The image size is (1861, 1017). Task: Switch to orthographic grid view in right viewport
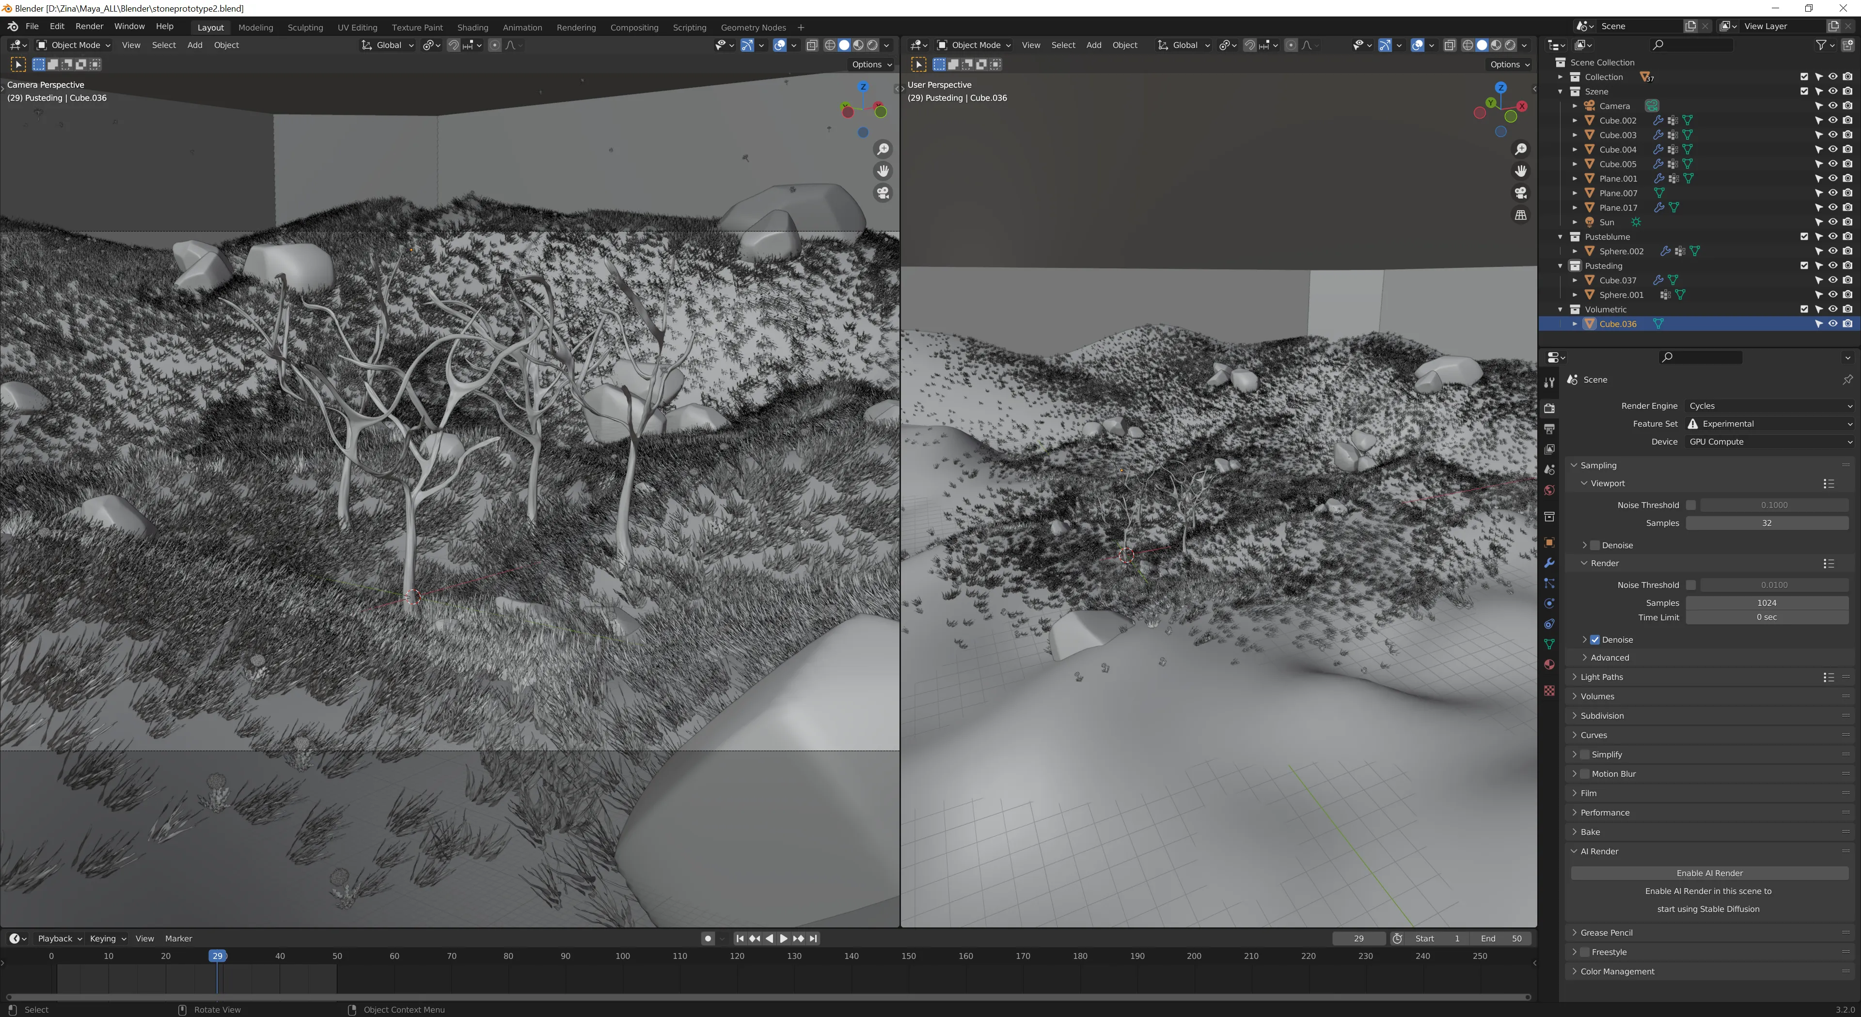(1521, 215)
